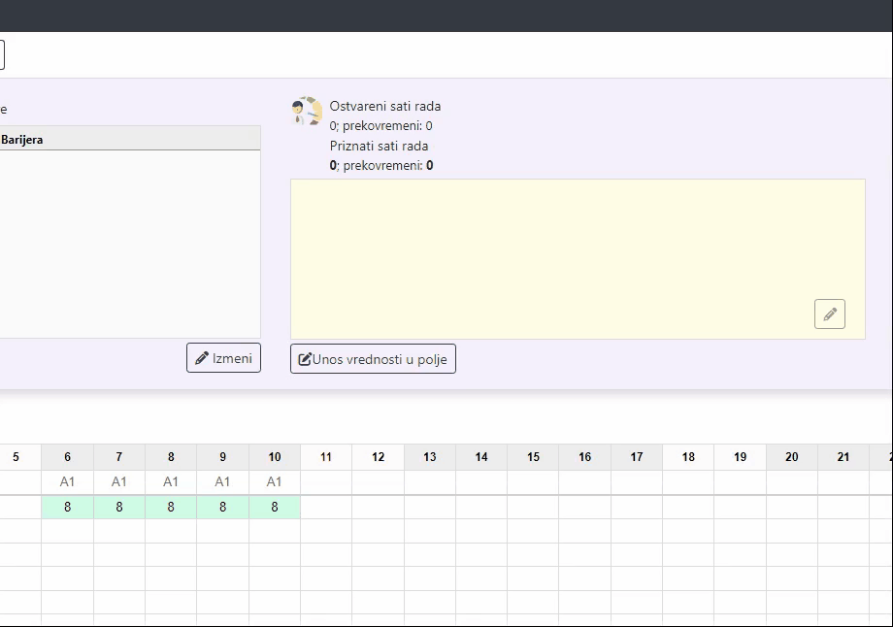The image size is (893, 627).
Task: Click the pencil edit icon in yellow note box
Action: [x=829, y=314]
